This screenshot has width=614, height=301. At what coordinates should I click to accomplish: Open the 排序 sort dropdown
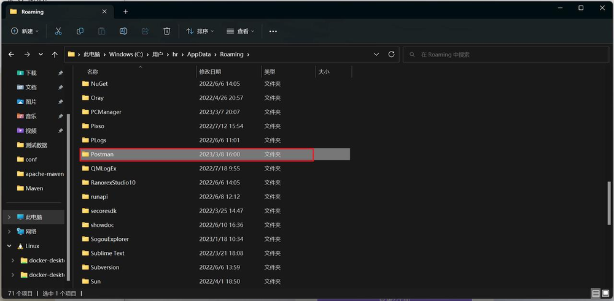pos(200,31)
